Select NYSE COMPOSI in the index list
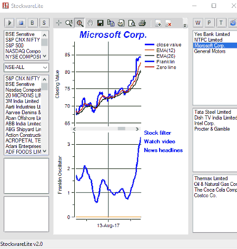Image resolution: width=237 pixels, height=249 pixels. click(23, 57)
